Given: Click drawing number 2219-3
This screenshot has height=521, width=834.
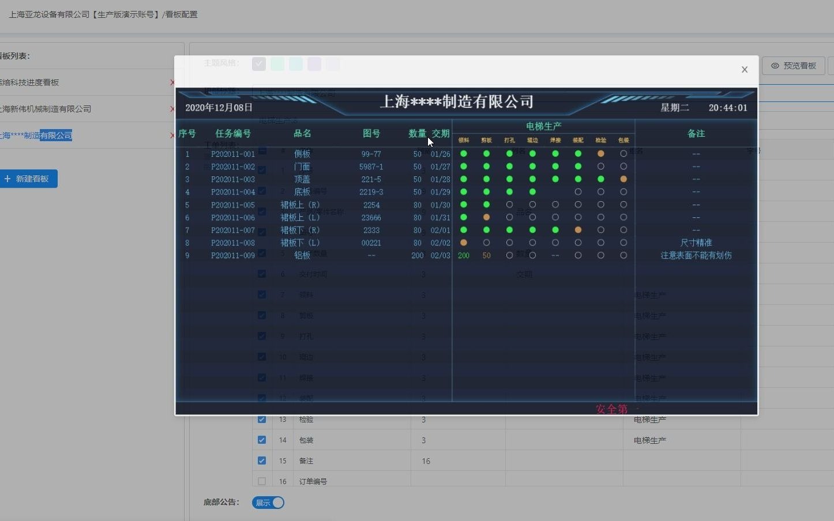Looking at the screenshot, I should 371,192.
